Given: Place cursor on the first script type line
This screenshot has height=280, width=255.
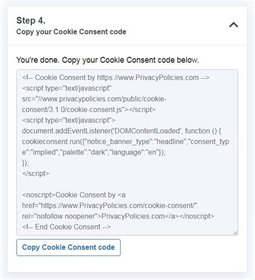Looking at the screenshot, I should point(67,88).
